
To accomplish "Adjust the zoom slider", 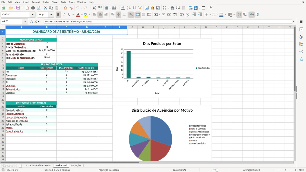I will pyautogui.click(x=285, y=170).
